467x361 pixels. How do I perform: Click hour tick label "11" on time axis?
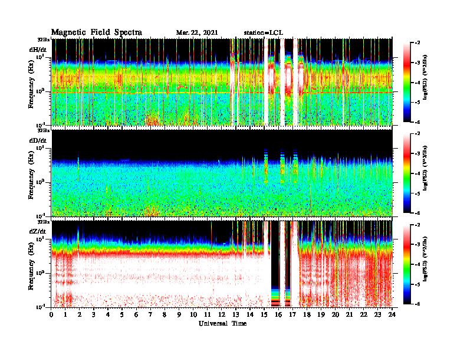(208, 314)
